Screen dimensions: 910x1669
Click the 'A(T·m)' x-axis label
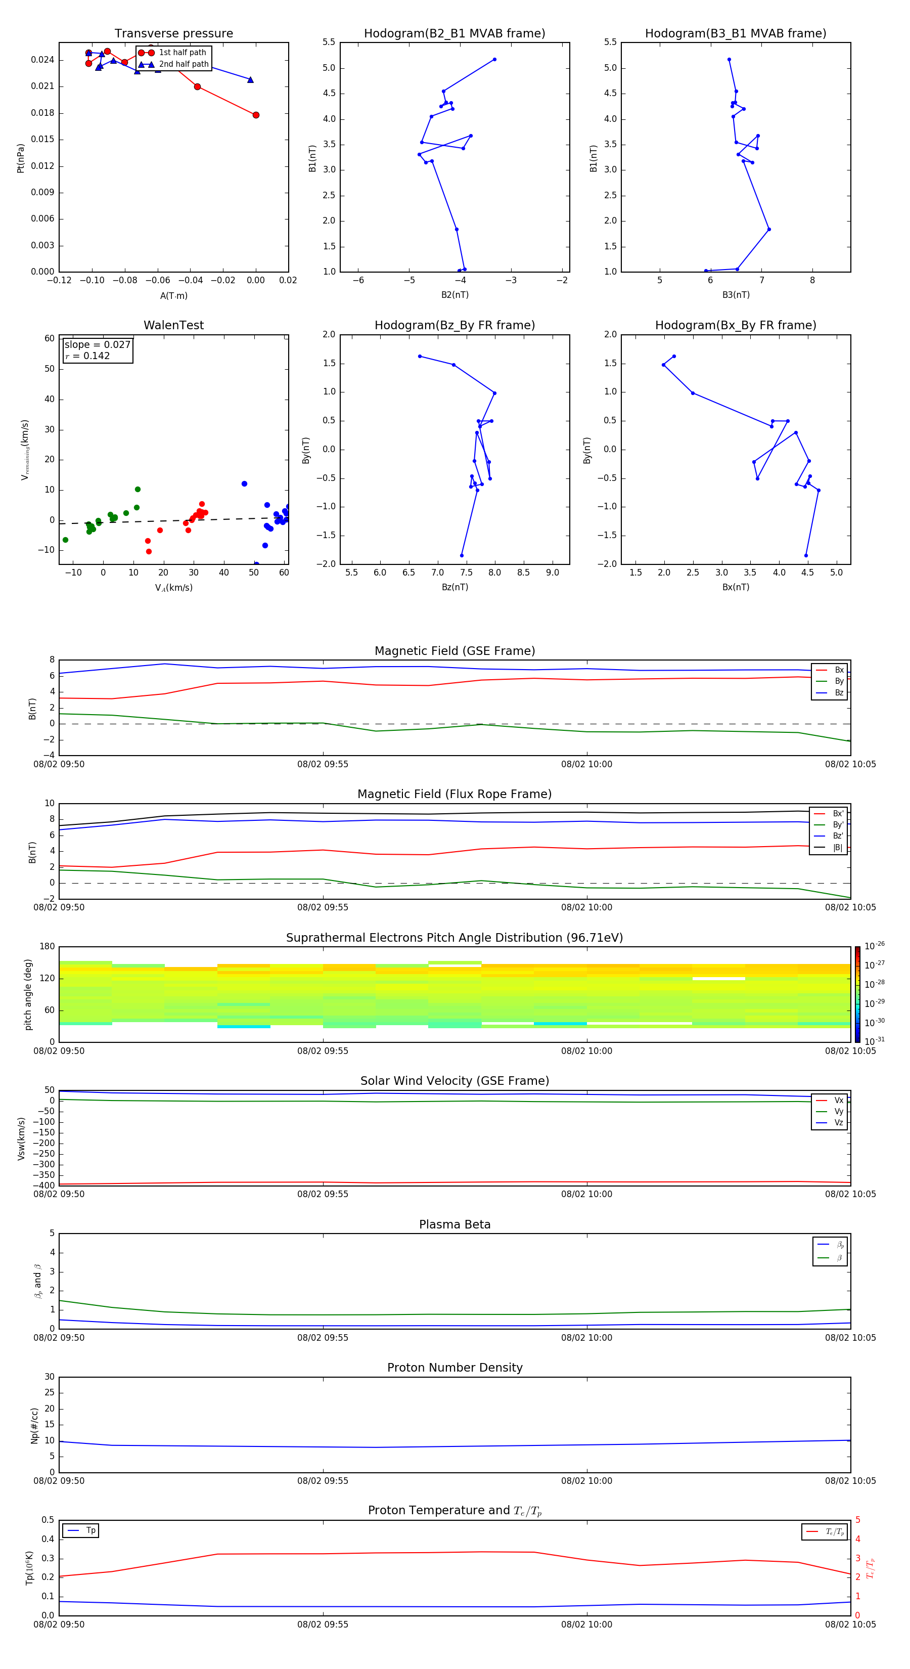point(173,296)
